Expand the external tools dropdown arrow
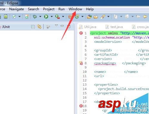The image size is (149, 114). coord(63,16)
